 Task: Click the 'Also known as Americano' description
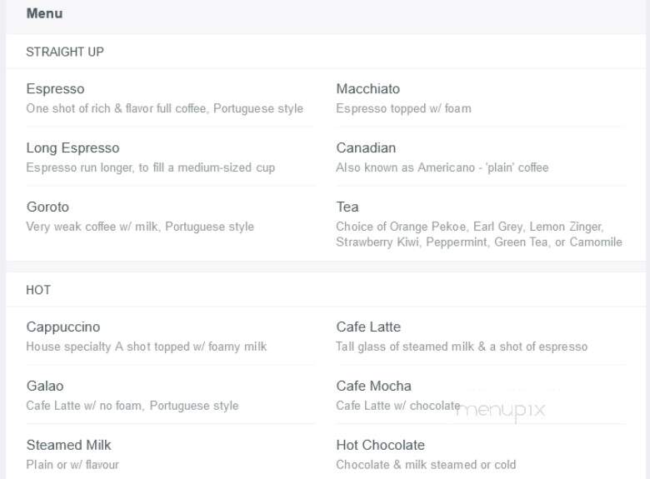click(442, 167)
